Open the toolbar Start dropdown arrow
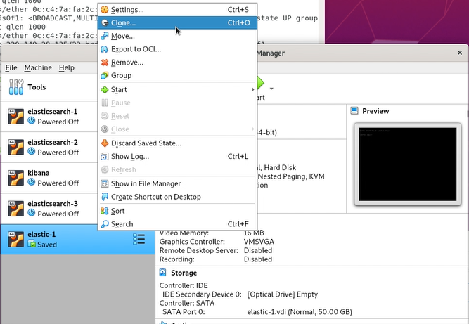 coord(271,89)
